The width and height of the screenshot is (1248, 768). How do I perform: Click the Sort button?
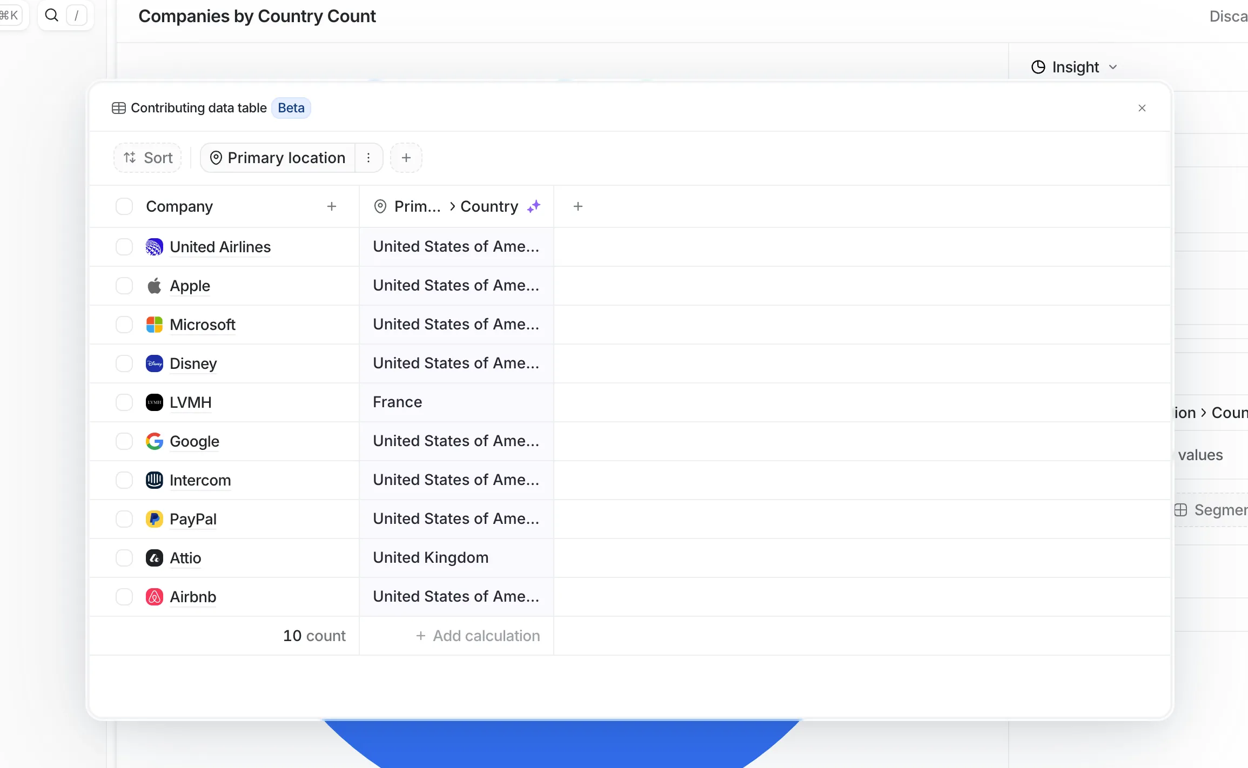(x=147, y=158)
